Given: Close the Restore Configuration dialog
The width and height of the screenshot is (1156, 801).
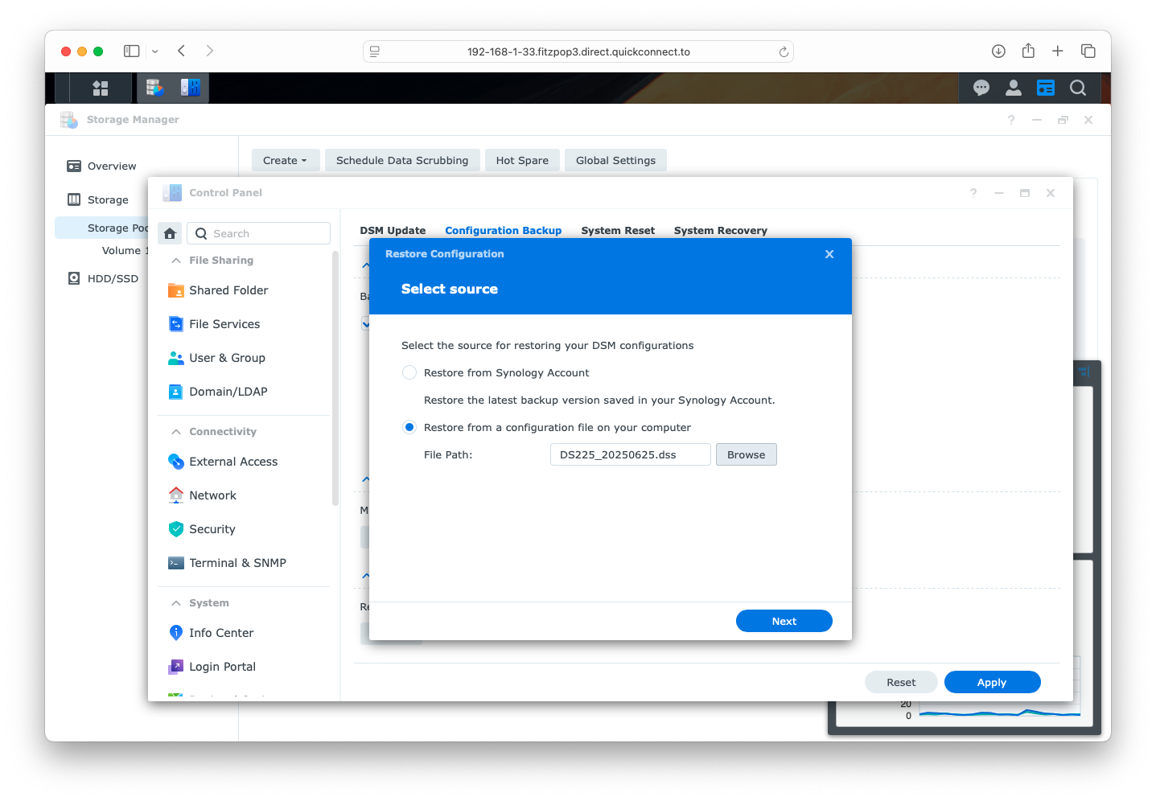Looking at the screenshot, I should (x=829, y=254).
